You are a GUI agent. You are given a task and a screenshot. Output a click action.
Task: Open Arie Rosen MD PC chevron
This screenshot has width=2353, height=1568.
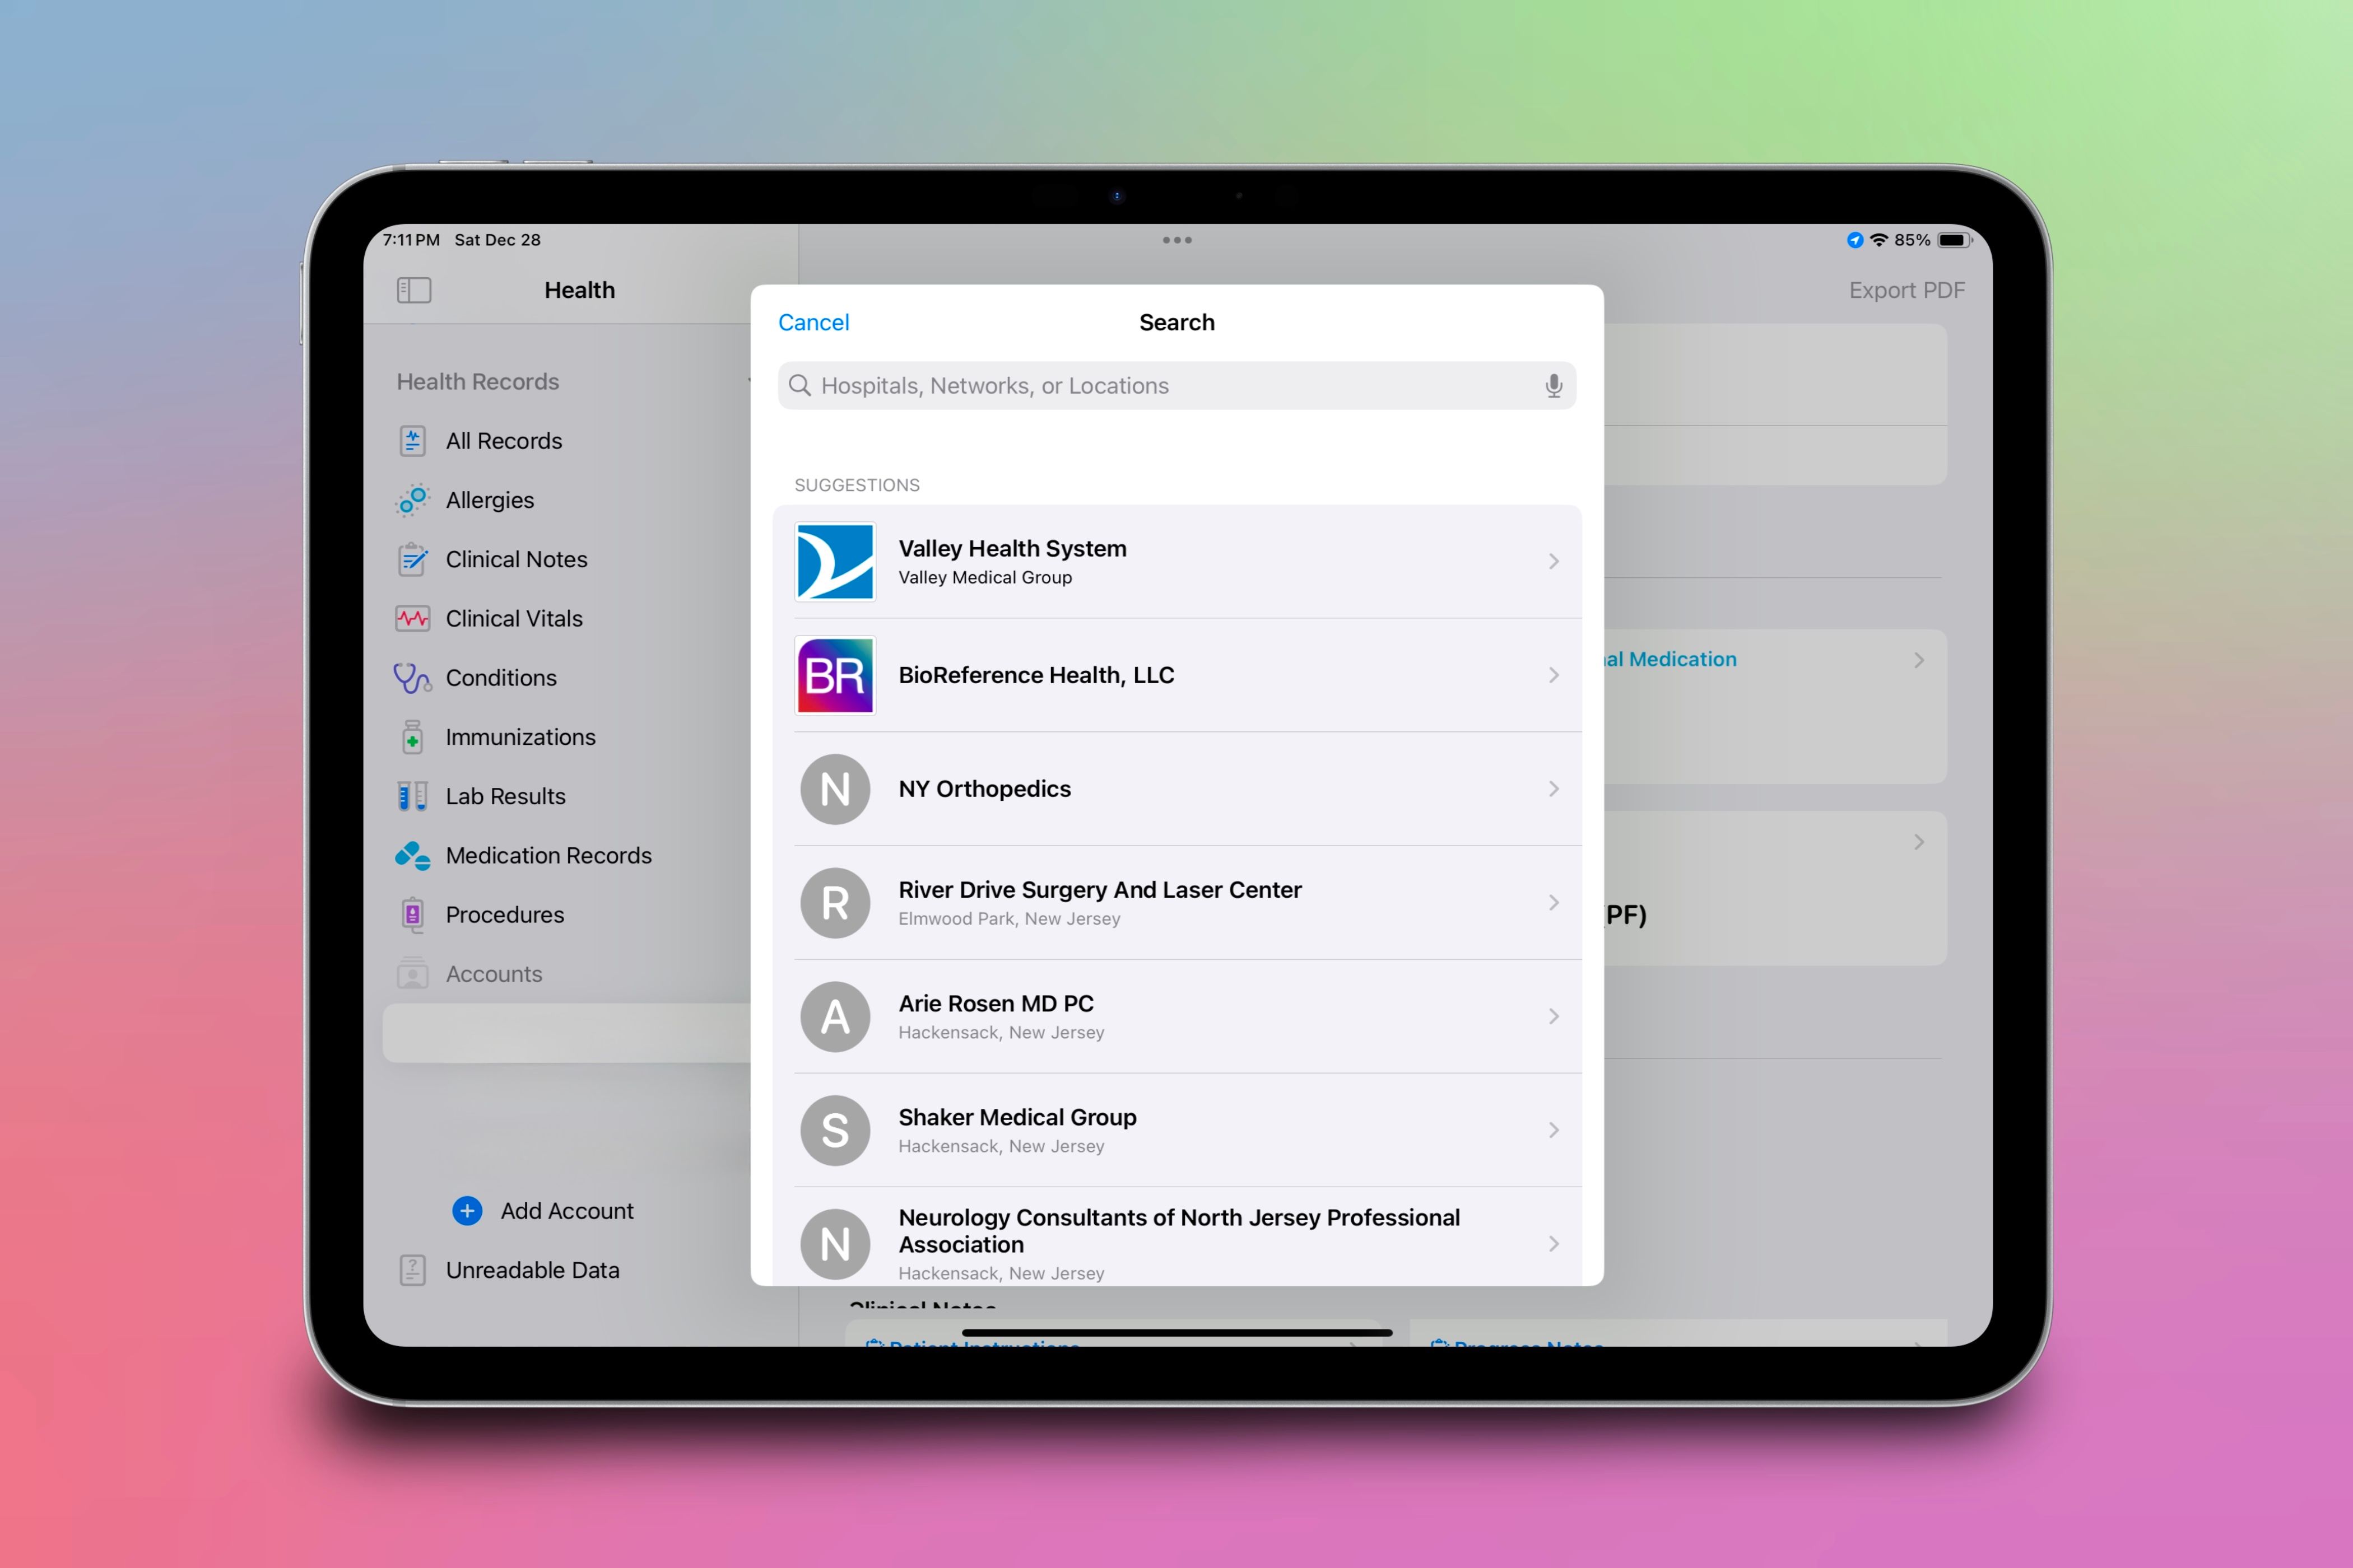pyautogui.click(x=1552, y=1016)
